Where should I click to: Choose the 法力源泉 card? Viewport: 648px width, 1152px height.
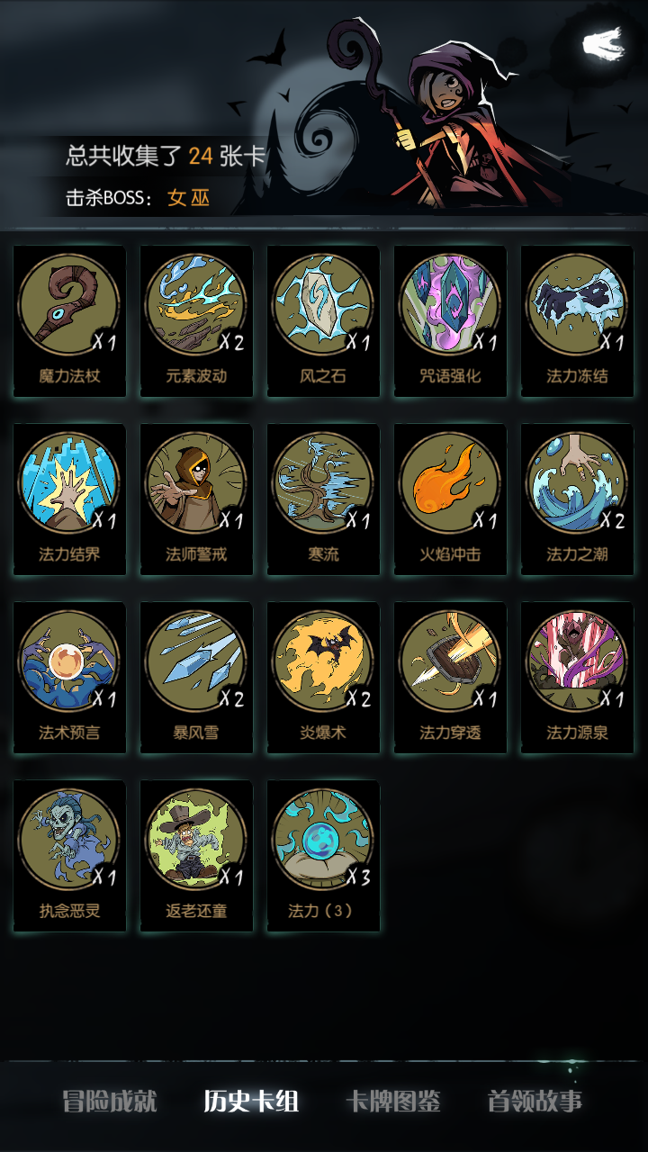(x=577, y=678)
